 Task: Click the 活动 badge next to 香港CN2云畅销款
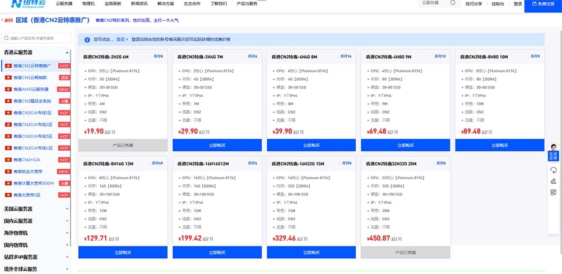[64, 77]
